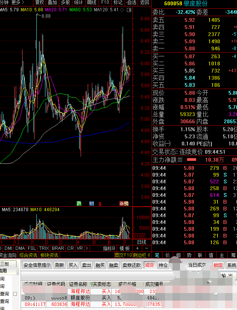
Task: Collapse the 侧边栏 sidebar
Action: tap(141, 255)
